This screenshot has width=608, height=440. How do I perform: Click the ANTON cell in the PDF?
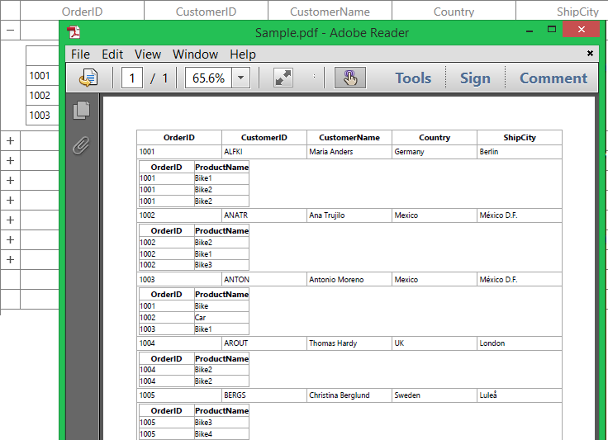[x=264, y=279]
